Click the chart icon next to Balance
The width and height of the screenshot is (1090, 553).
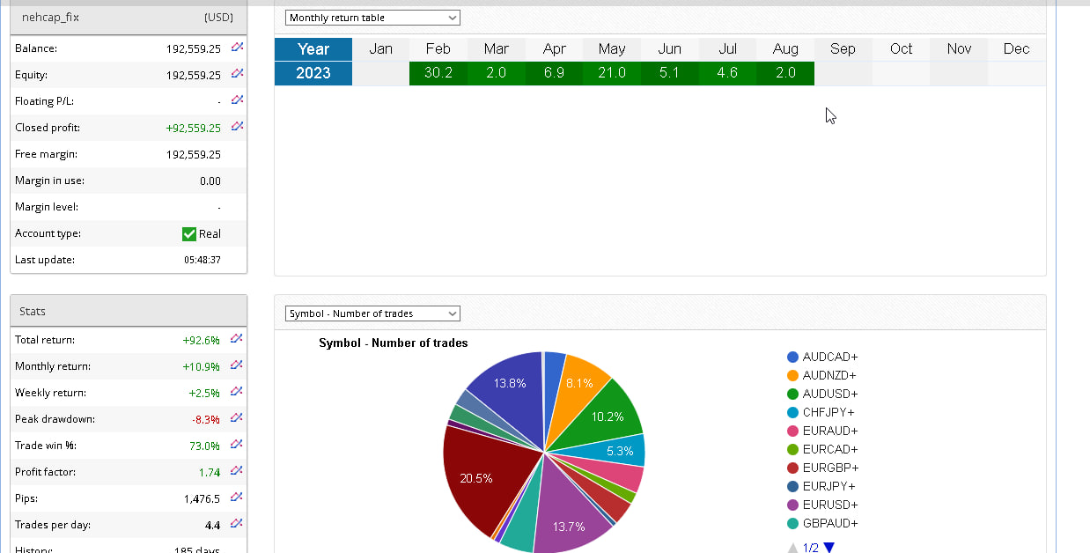point(237,48)
